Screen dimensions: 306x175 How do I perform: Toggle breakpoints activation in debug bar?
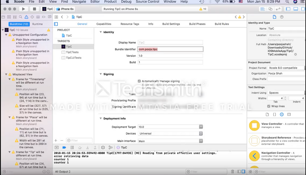64,147
